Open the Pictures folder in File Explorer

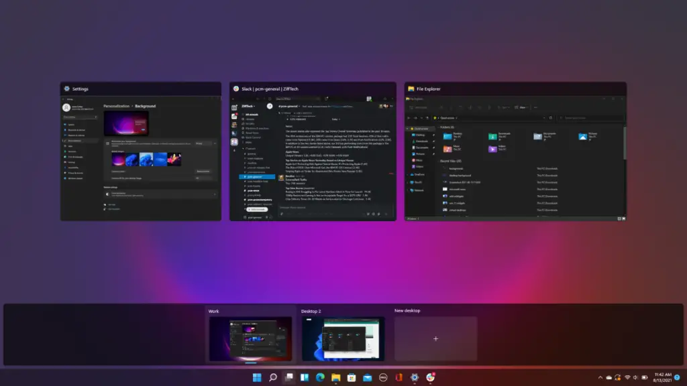[x=582, y=136]
